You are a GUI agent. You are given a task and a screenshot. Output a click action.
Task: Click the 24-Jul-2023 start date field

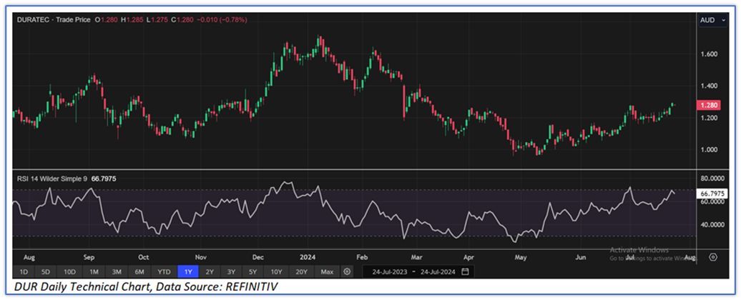pyautogui.click(x=387, y=271)
